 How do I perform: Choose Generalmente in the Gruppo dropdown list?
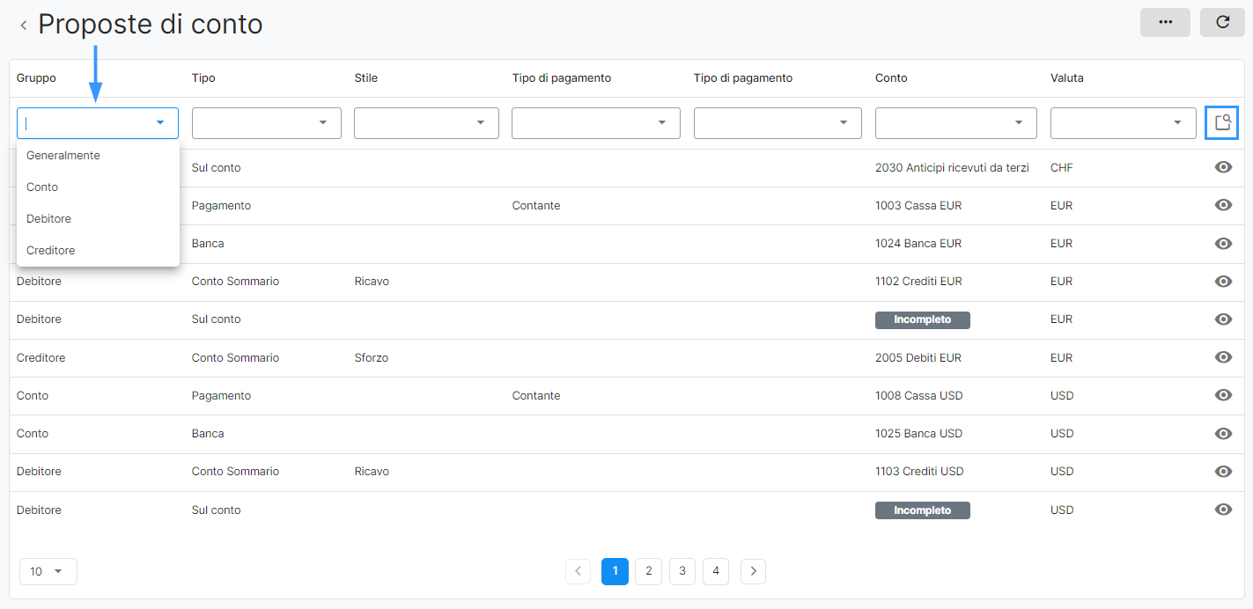[63, 156]
